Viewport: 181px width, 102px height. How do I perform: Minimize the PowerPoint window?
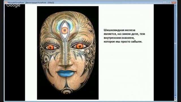[165, 3]
